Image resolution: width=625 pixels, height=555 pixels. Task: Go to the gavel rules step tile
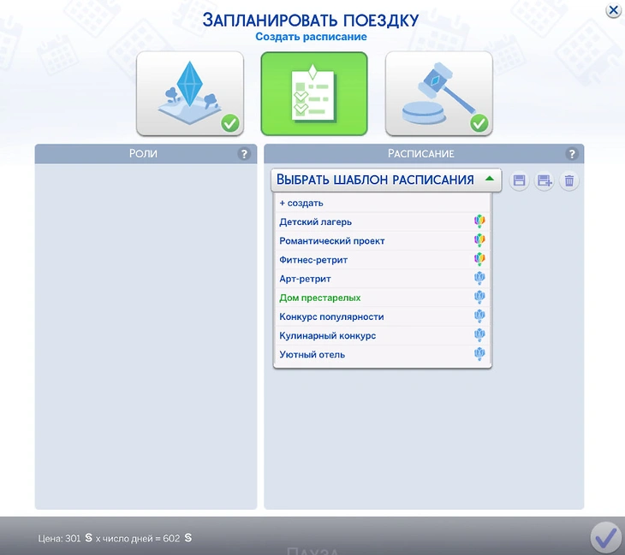coord(438,93)
